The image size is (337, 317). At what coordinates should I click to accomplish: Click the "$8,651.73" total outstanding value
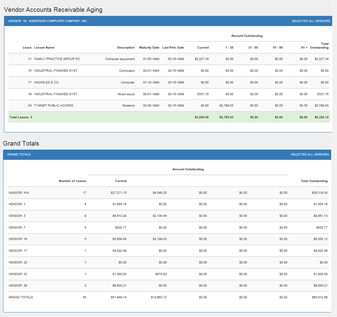pos(321,216)
